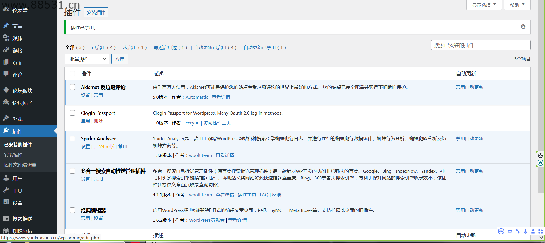Select the Clogin Passport checkbox
545x243 pixels.
(72, 113)
